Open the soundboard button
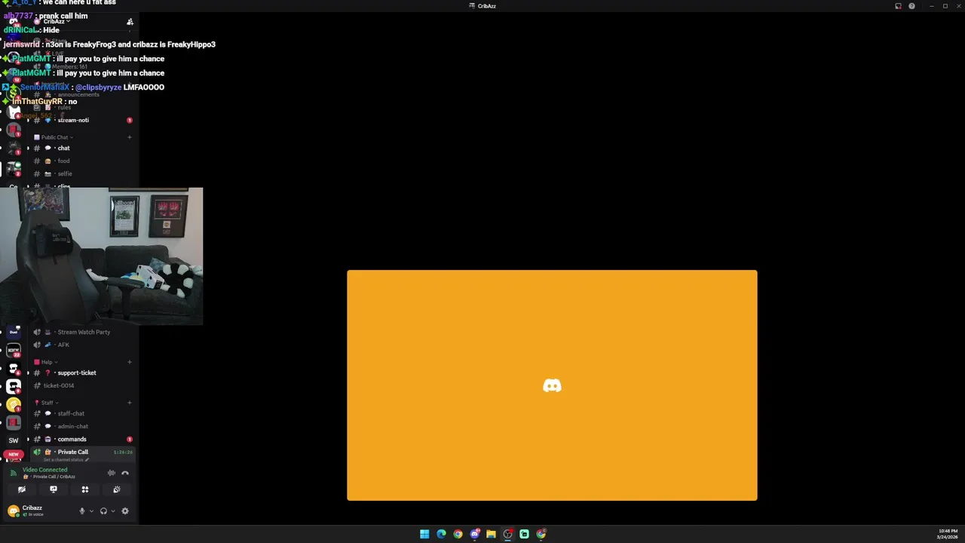The height and width of the screenshot is (543, 965). coord(117,489)
